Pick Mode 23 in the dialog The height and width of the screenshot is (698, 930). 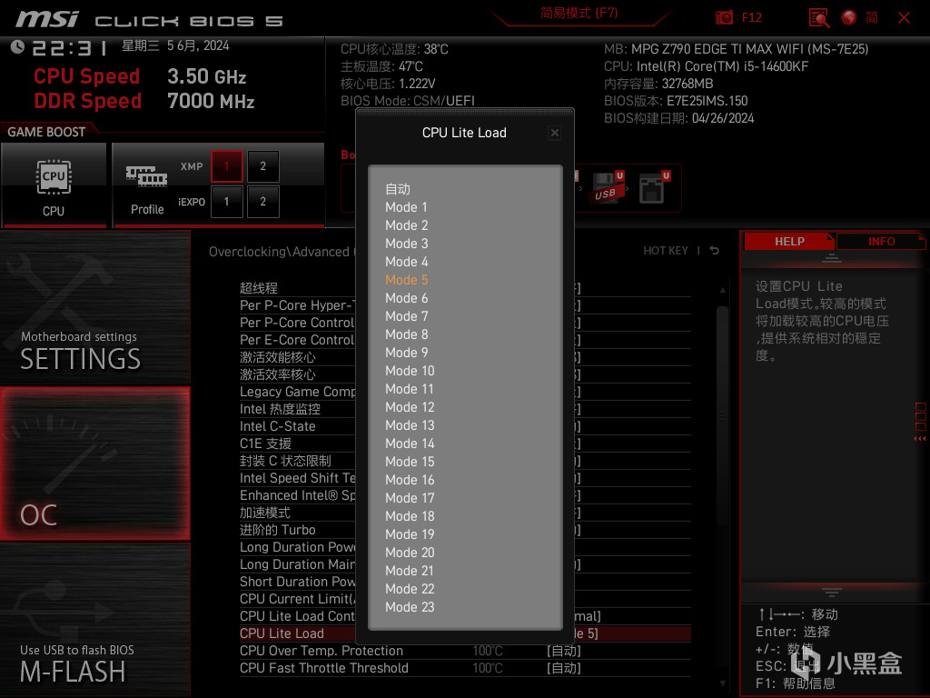click(x=410, y=607)
